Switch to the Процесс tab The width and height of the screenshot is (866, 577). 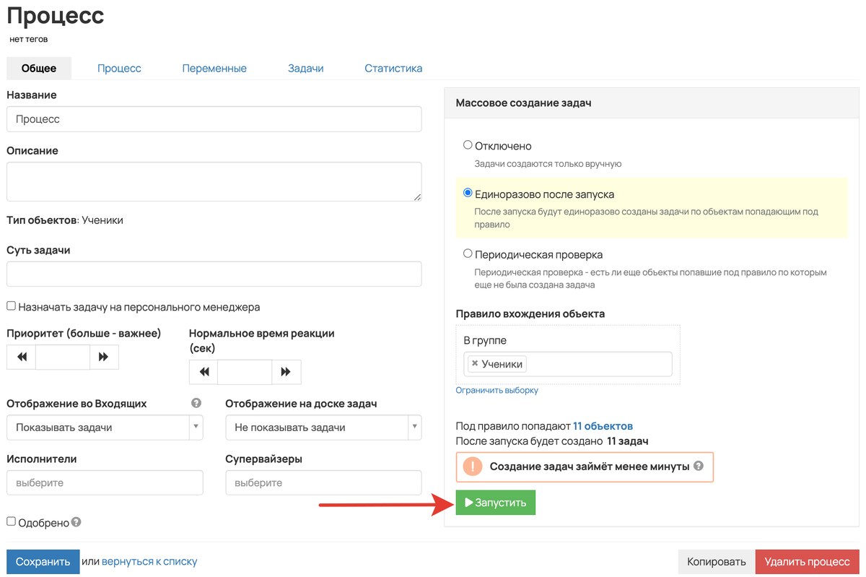(x=119, y=69)
